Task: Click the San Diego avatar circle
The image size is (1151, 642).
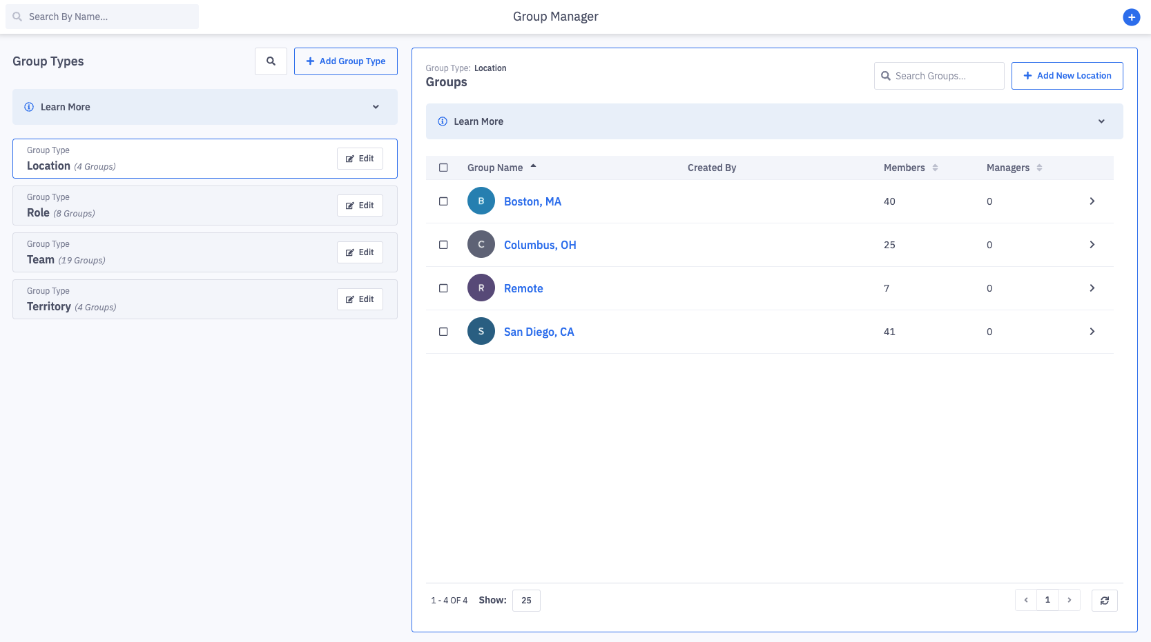Action: coord(481,331)
